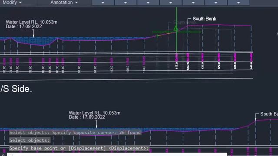Click the upper 'Water Level RL. 10.053m' label

point(32,22)
